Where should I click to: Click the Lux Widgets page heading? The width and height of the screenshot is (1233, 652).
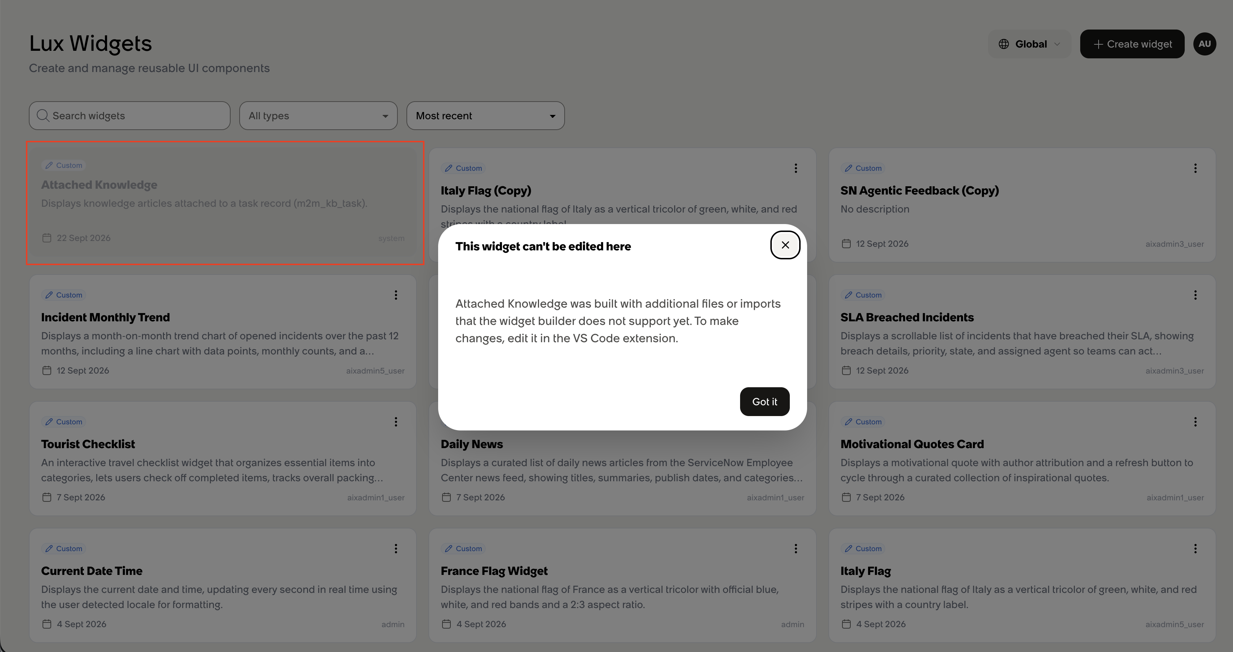click(x=90, y=44)
